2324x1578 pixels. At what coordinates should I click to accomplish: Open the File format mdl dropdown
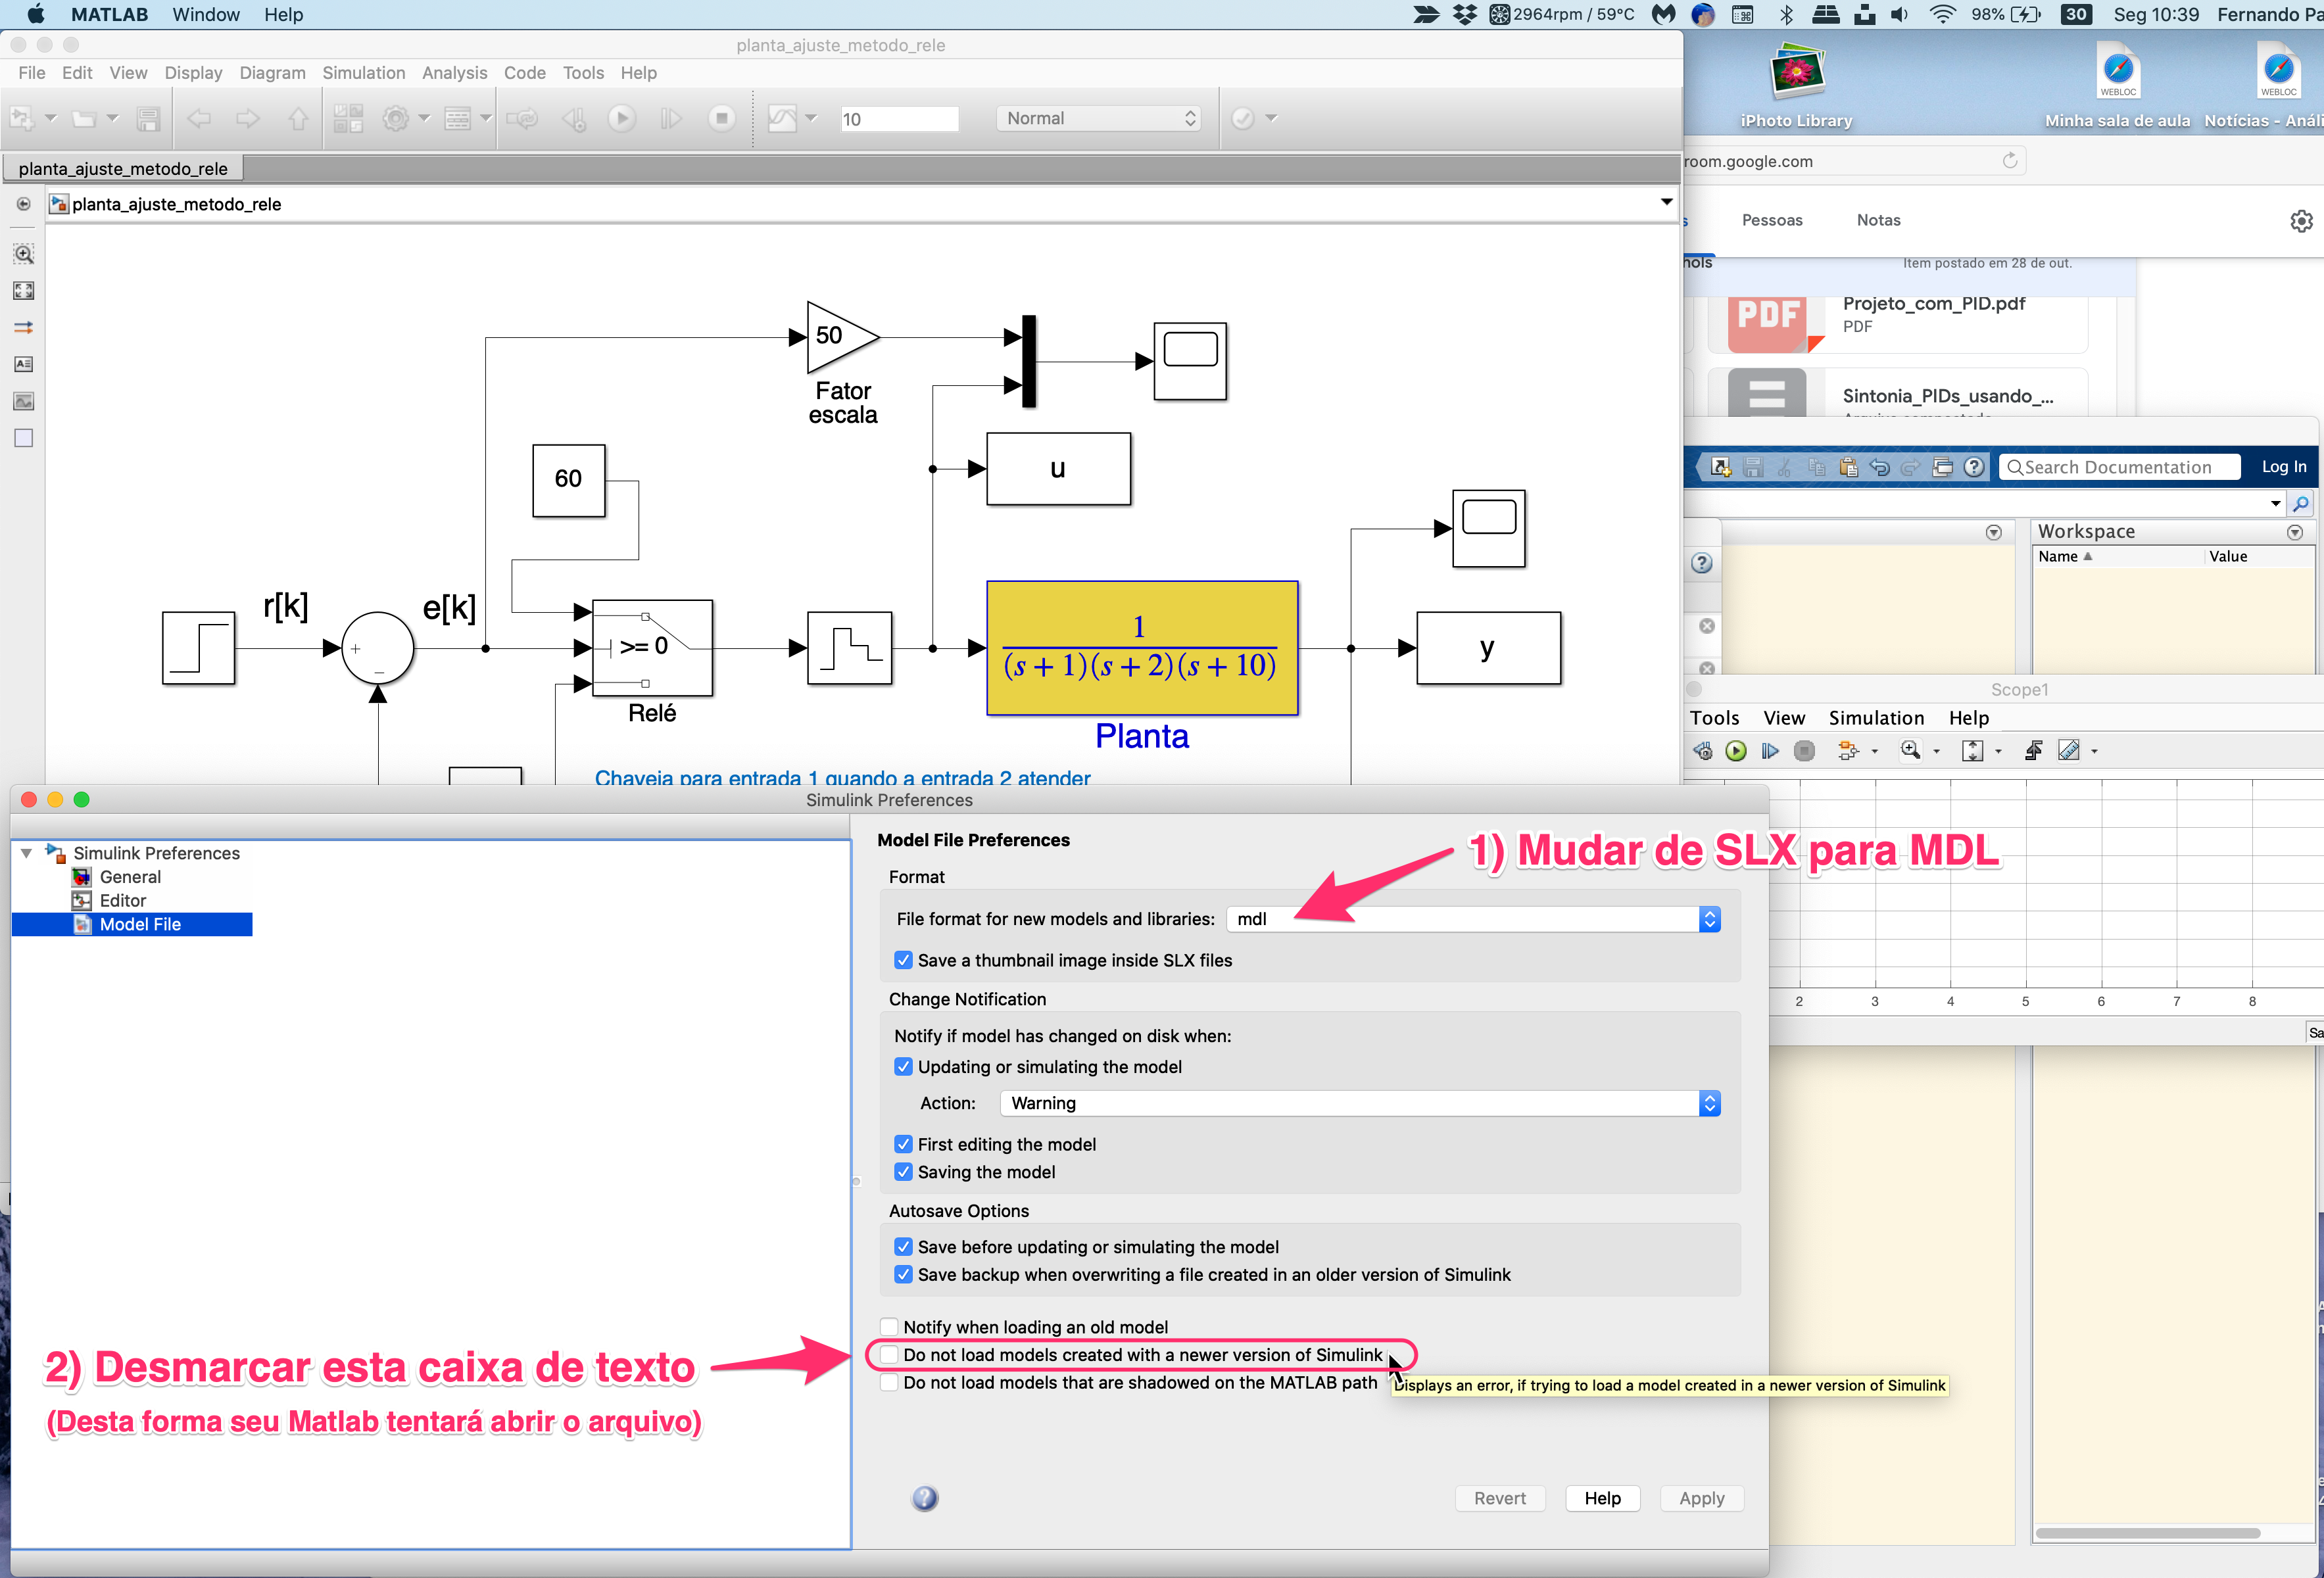pos(1473,919)
